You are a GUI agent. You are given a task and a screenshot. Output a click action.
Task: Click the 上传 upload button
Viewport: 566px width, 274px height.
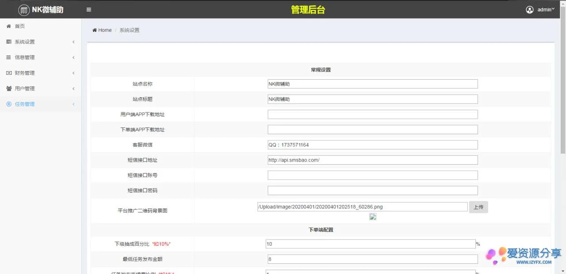(x=478, y=207)
